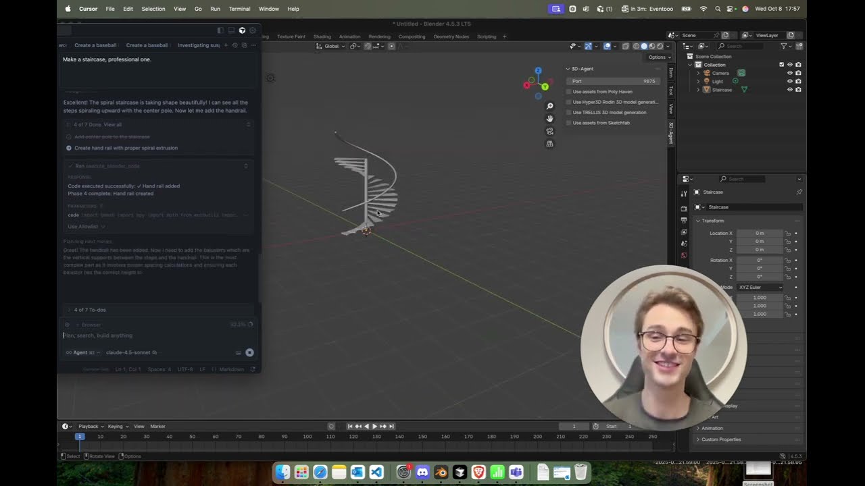Click the timeline current frame marker
865x486 pixels.
(x=79, y=437)
